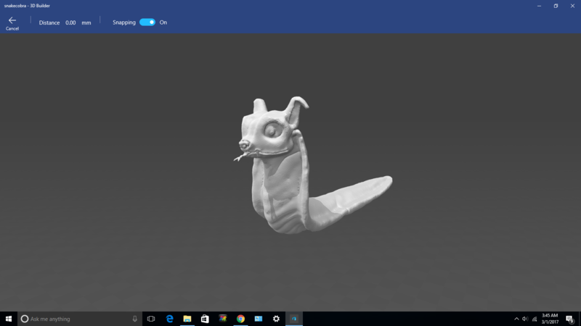Edit the Distance value field
This screenshot has height=326, width=581.
click(x=70, y=22)
